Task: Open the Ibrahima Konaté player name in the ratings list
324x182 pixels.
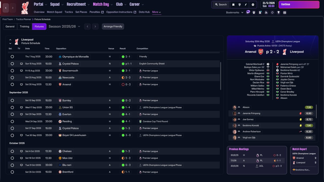Action: [251, 125]
